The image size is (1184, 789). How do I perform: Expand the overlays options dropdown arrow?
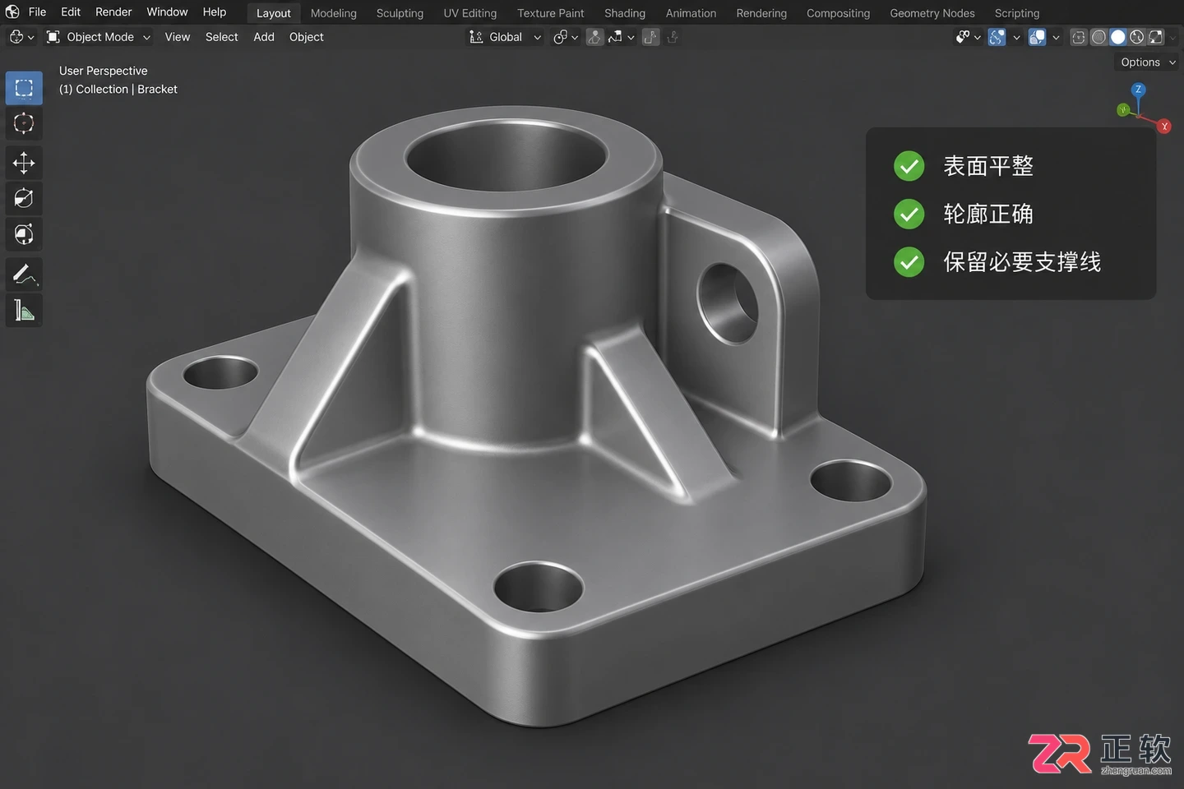click(1056, 37)
